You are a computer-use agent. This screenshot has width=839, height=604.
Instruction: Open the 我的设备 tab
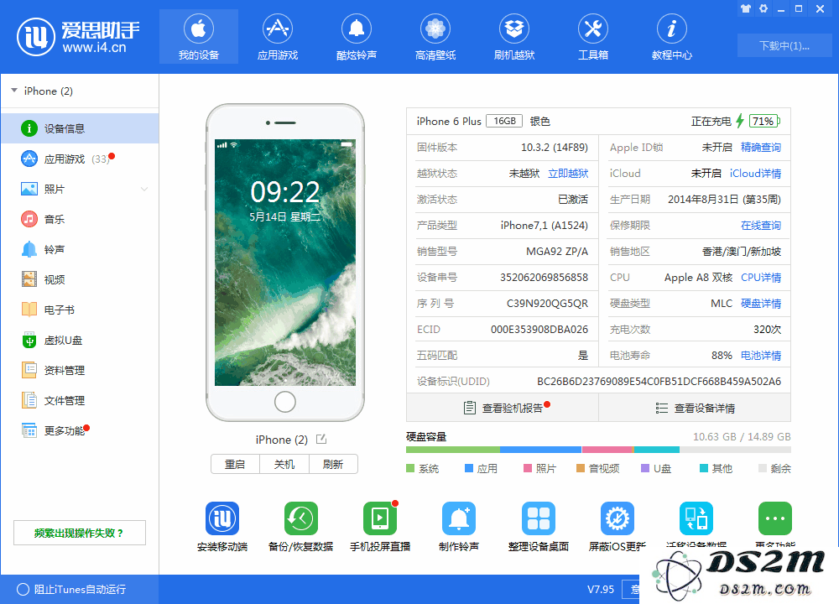199,36
